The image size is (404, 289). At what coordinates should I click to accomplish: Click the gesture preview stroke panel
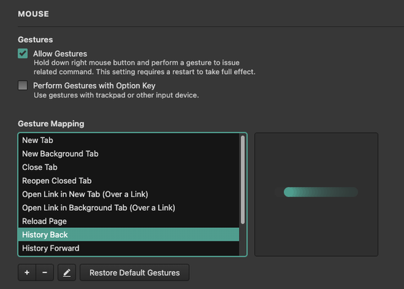pos(317,194)
